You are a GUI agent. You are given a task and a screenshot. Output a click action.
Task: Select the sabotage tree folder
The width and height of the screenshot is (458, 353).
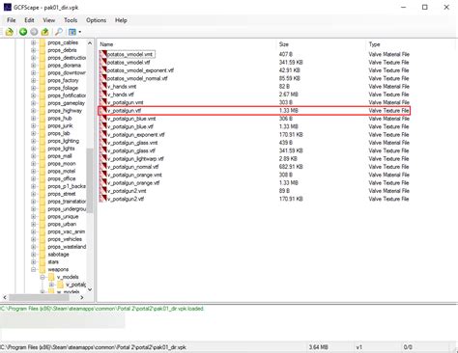pos(58,255)
